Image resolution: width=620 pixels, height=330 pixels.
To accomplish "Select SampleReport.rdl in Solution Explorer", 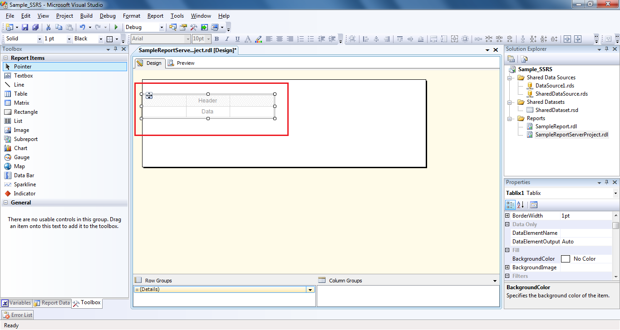I will tap(556, 126).
